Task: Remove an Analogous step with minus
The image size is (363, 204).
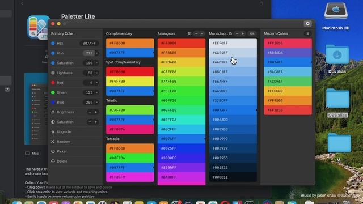Action: click(x=196, y=33)
